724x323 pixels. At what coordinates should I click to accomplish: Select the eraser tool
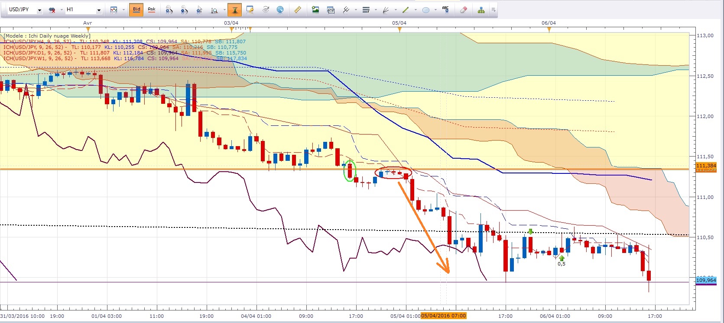click(463, 10)
